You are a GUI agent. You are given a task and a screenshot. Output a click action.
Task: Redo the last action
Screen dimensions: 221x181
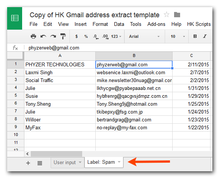(x=53, y=36)
